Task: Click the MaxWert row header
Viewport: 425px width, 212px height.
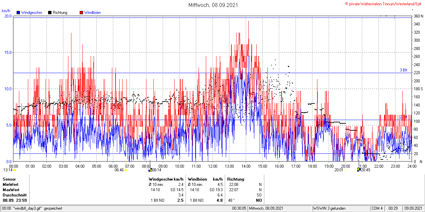Action: tap(11, 190)
